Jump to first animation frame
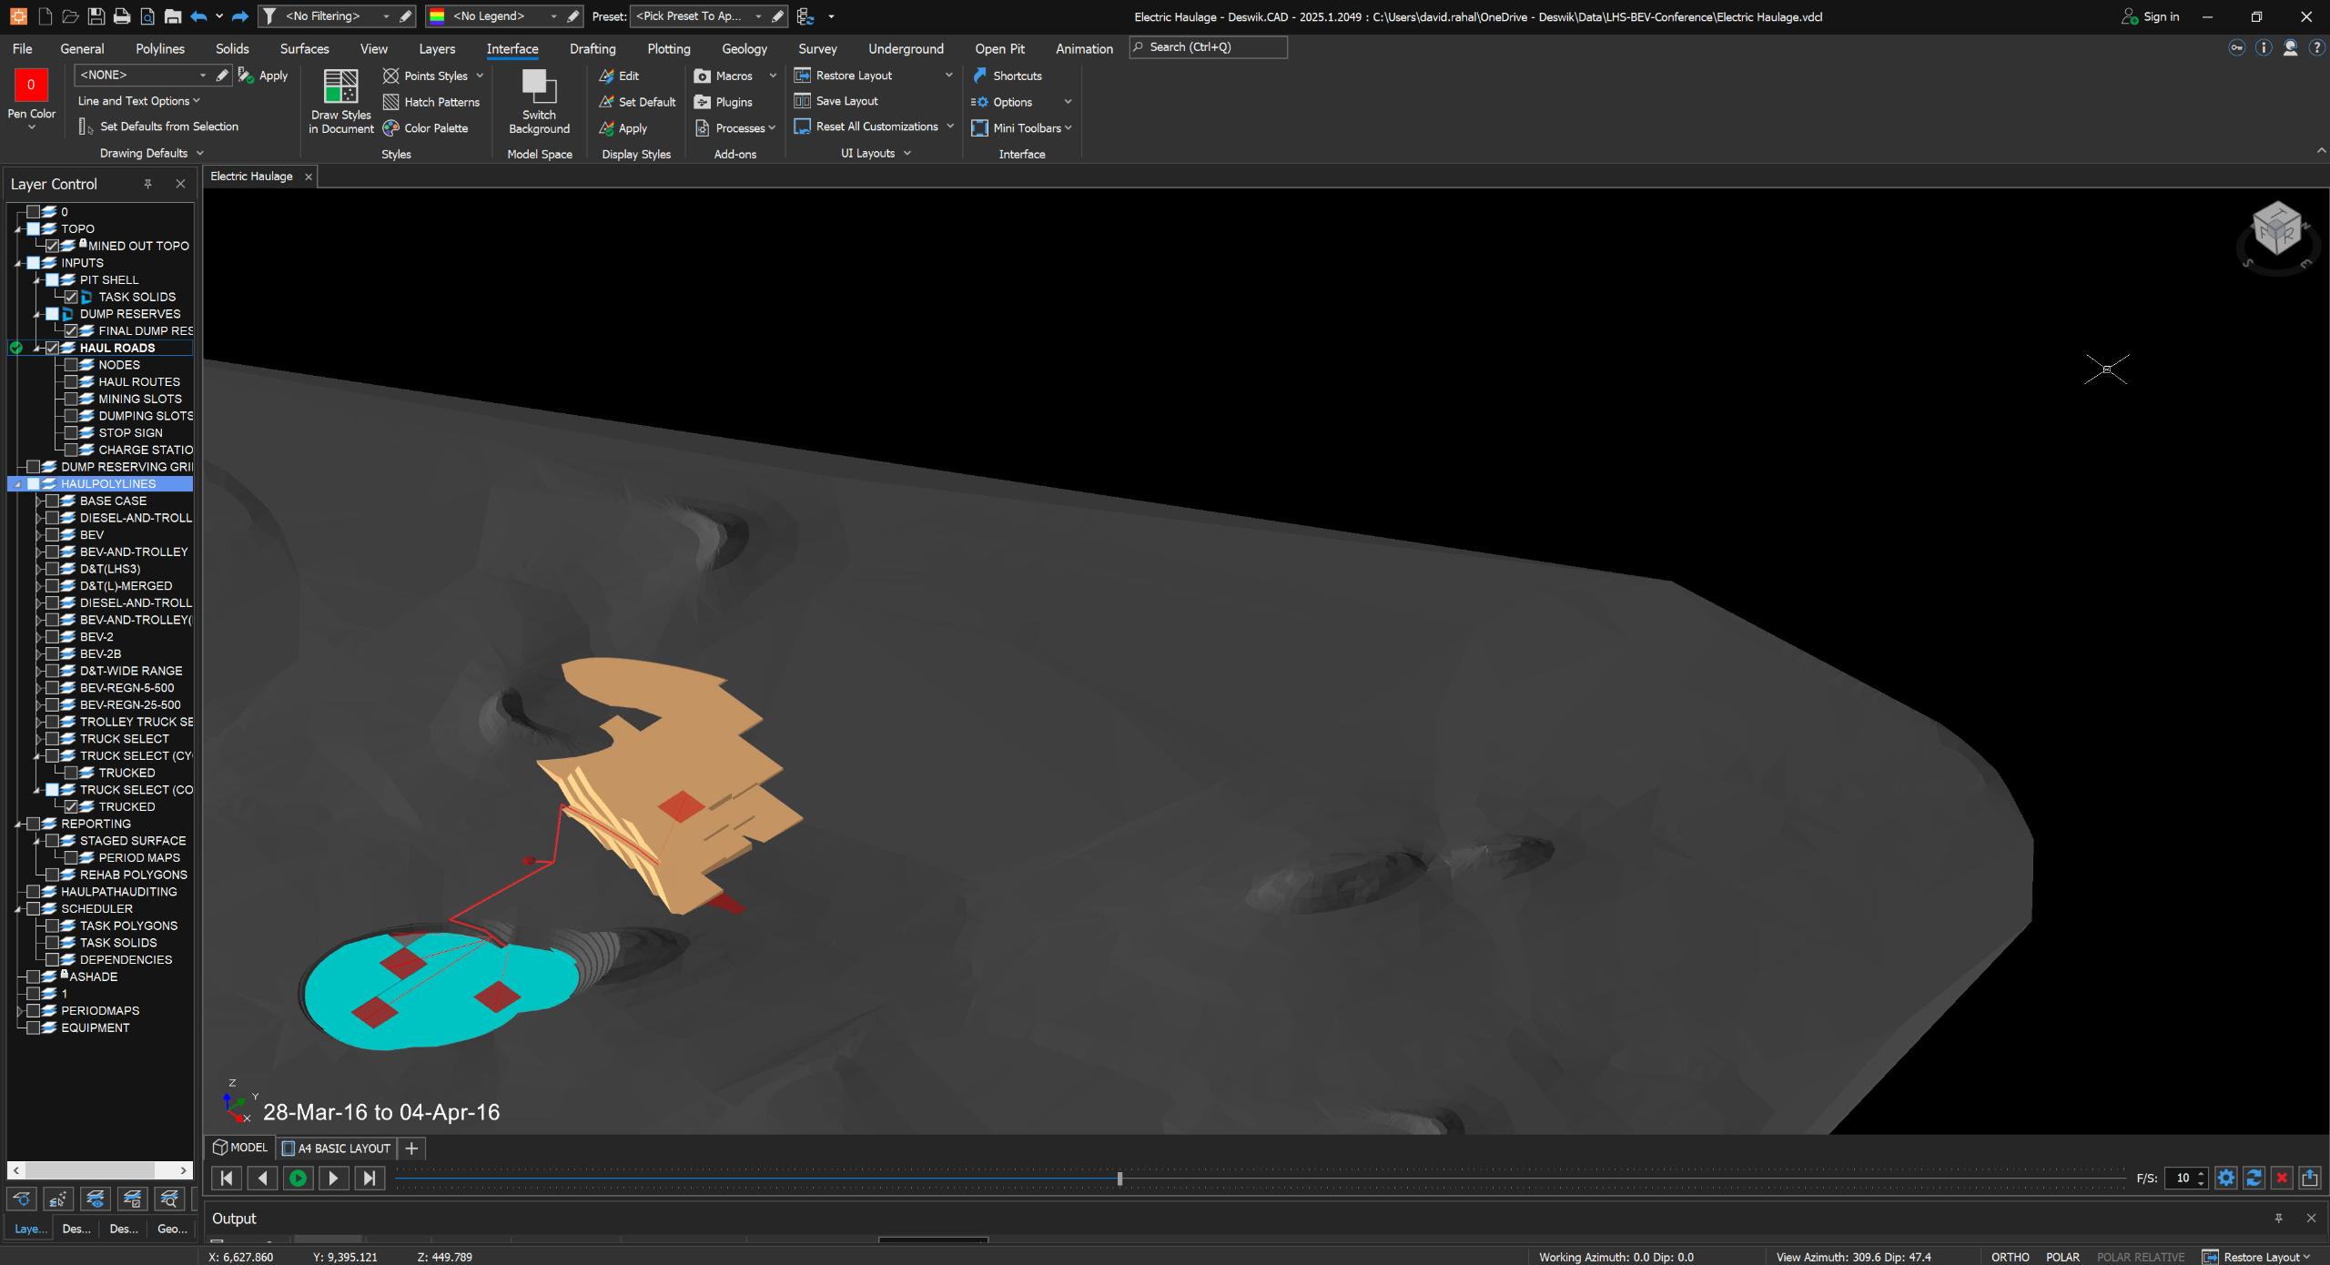This screenshot has width=2330, height=1265. 227,1179
